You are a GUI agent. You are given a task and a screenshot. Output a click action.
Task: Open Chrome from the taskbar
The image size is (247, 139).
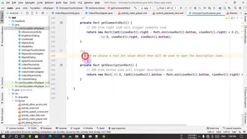coord(103,136)
